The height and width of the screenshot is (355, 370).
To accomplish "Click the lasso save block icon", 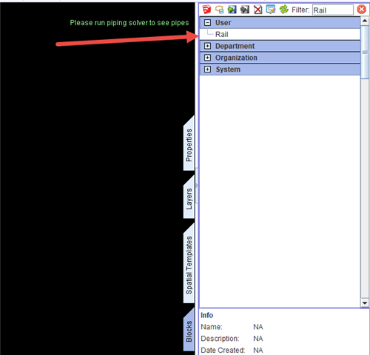I will (219, 10).
